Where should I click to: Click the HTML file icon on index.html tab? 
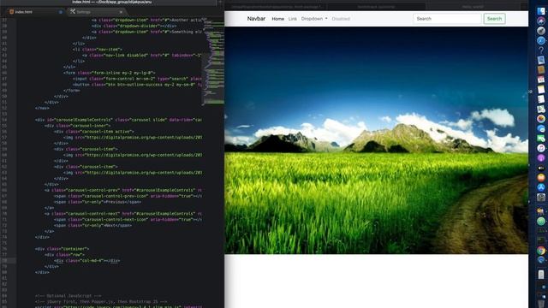click(11, 11)
